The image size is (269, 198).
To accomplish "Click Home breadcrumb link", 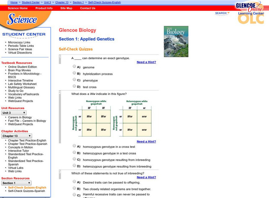I will pos(14,2).
